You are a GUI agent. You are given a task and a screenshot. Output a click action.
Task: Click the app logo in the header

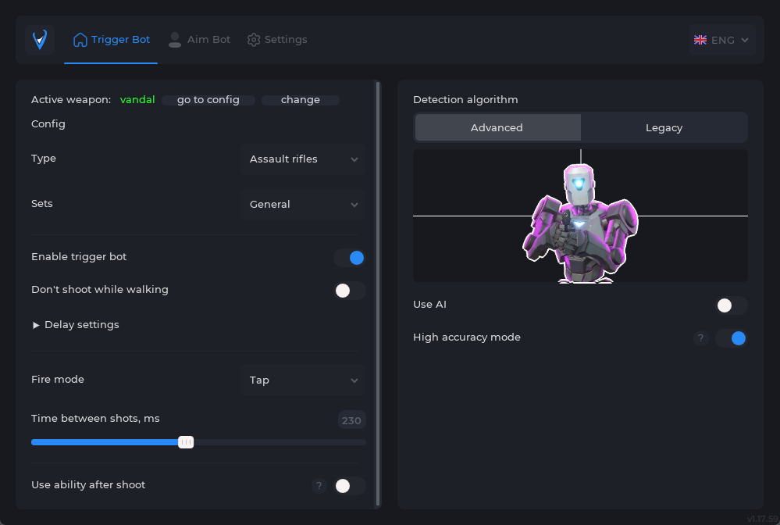tap(40, 39)
